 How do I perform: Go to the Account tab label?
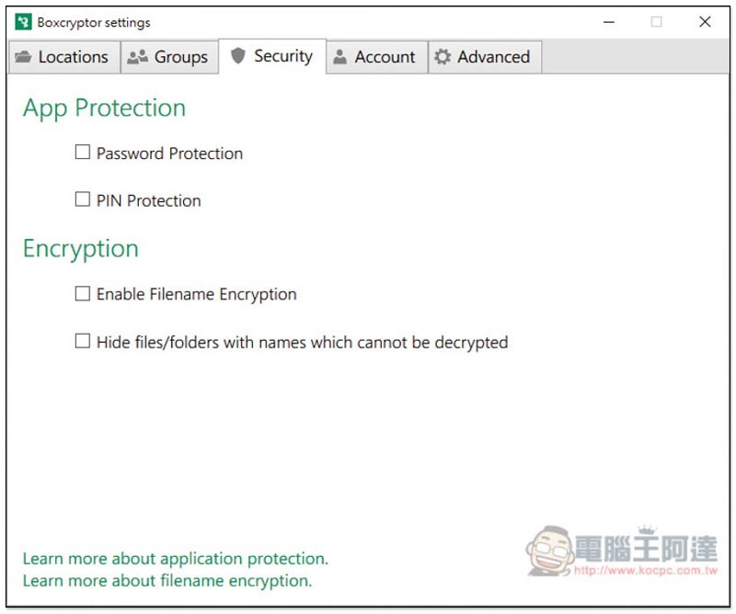point(385,57)
